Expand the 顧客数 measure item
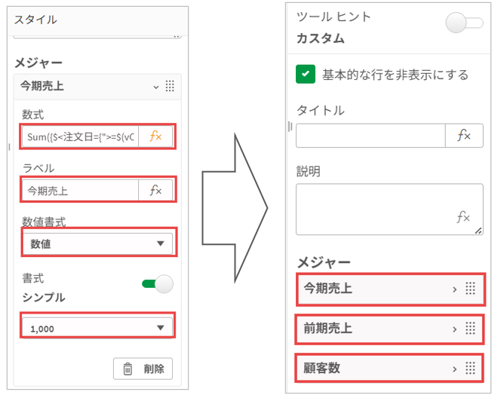This screenshot has height=398, width=498. tap(454, 368)
